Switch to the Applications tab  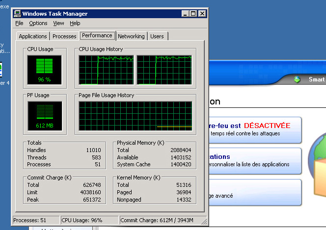coord(33,36)
